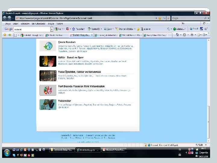Screen dimensions: 217x163
Task: Click the Yurt Dışında Yaşayan flags thumbnail
Action: point(48,90)
